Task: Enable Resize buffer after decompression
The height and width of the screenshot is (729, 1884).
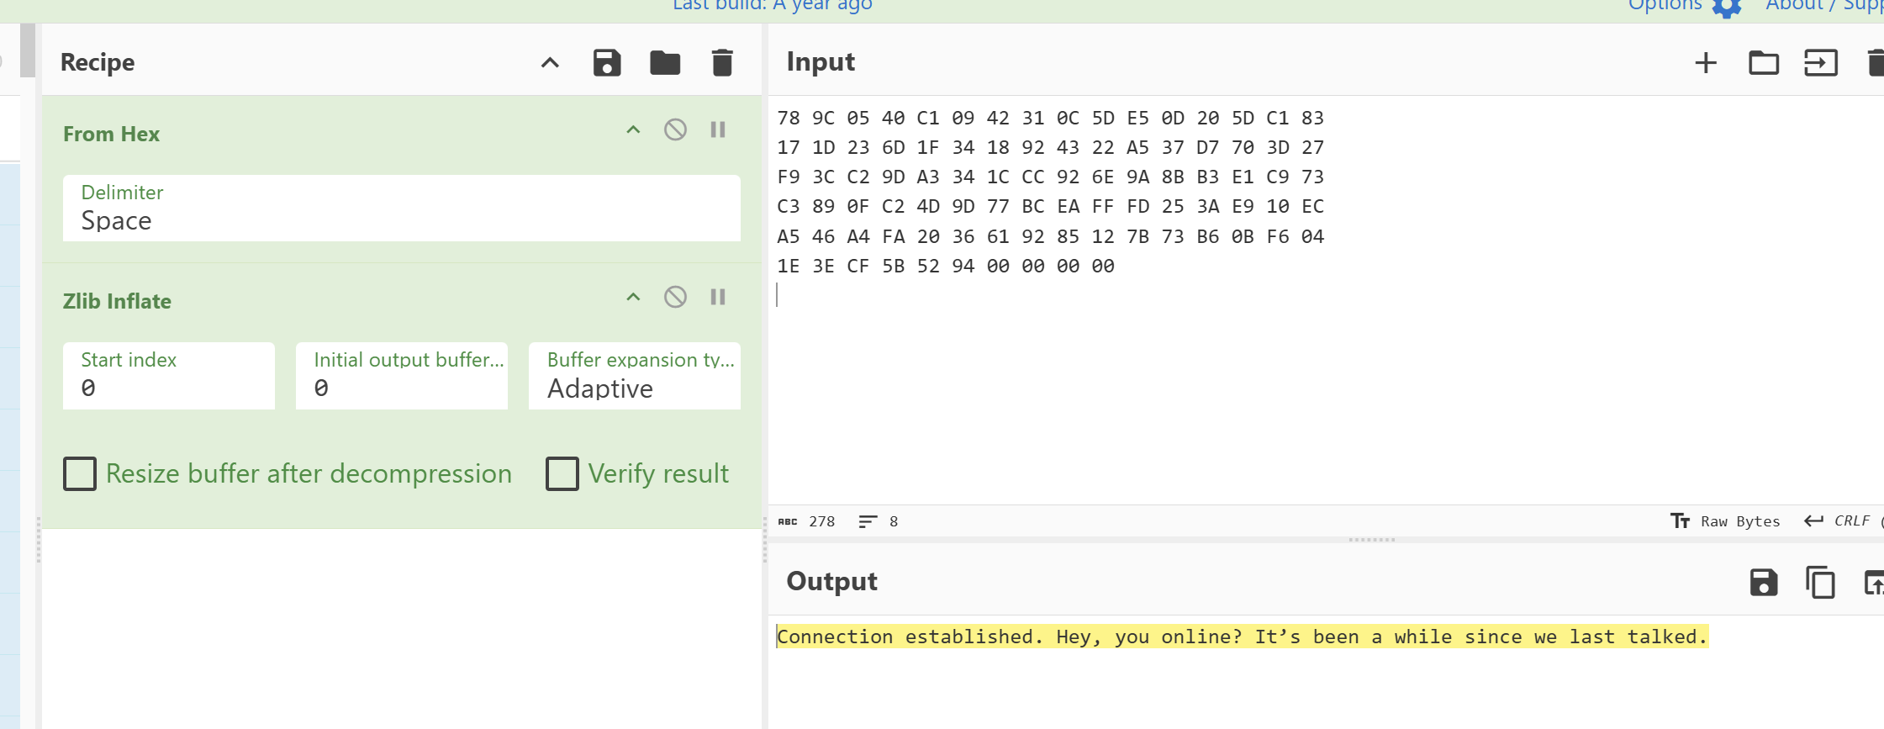Action: pos(81,473)
